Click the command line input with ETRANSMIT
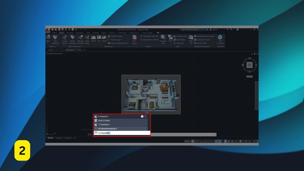The width and height of the screenshot is (304, 171). [x=122, y=133]
